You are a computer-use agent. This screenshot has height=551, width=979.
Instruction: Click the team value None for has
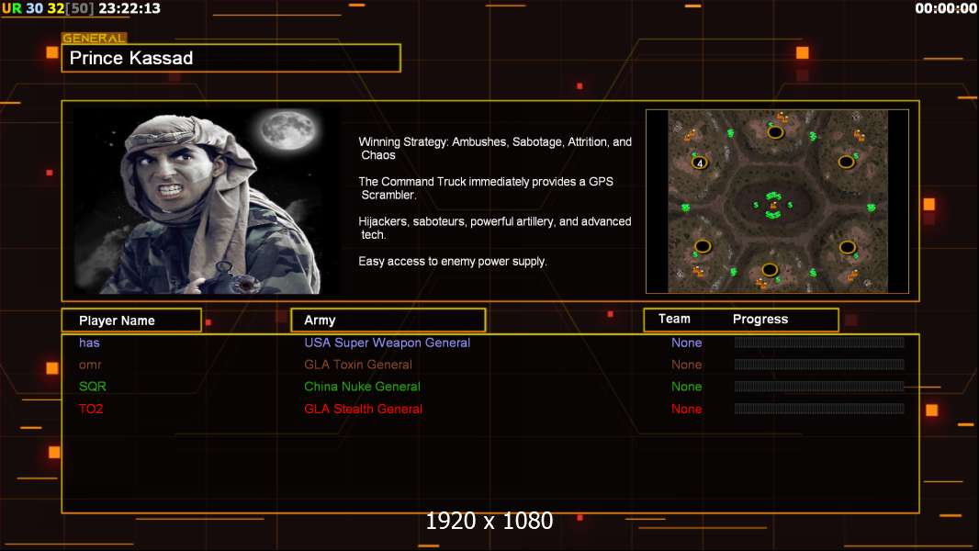pos(686,343)
